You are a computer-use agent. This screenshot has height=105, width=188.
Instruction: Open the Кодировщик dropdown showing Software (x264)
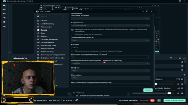coord(111,25)
